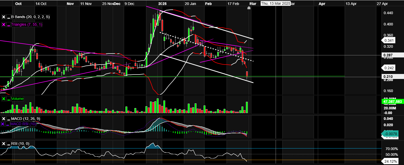Close the Volume panel with the green X
The width and height of the screenshot is (404, 165).
4,99
